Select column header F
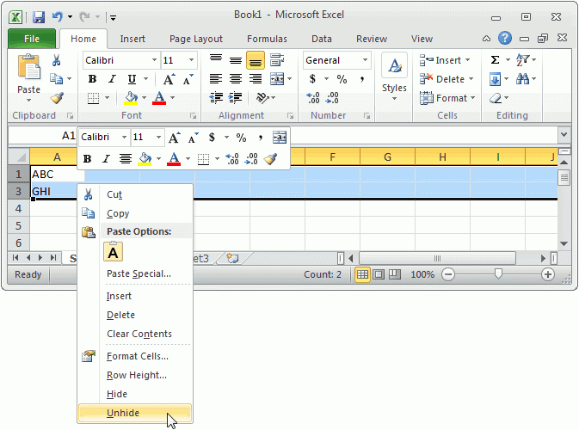 point(332,157)
